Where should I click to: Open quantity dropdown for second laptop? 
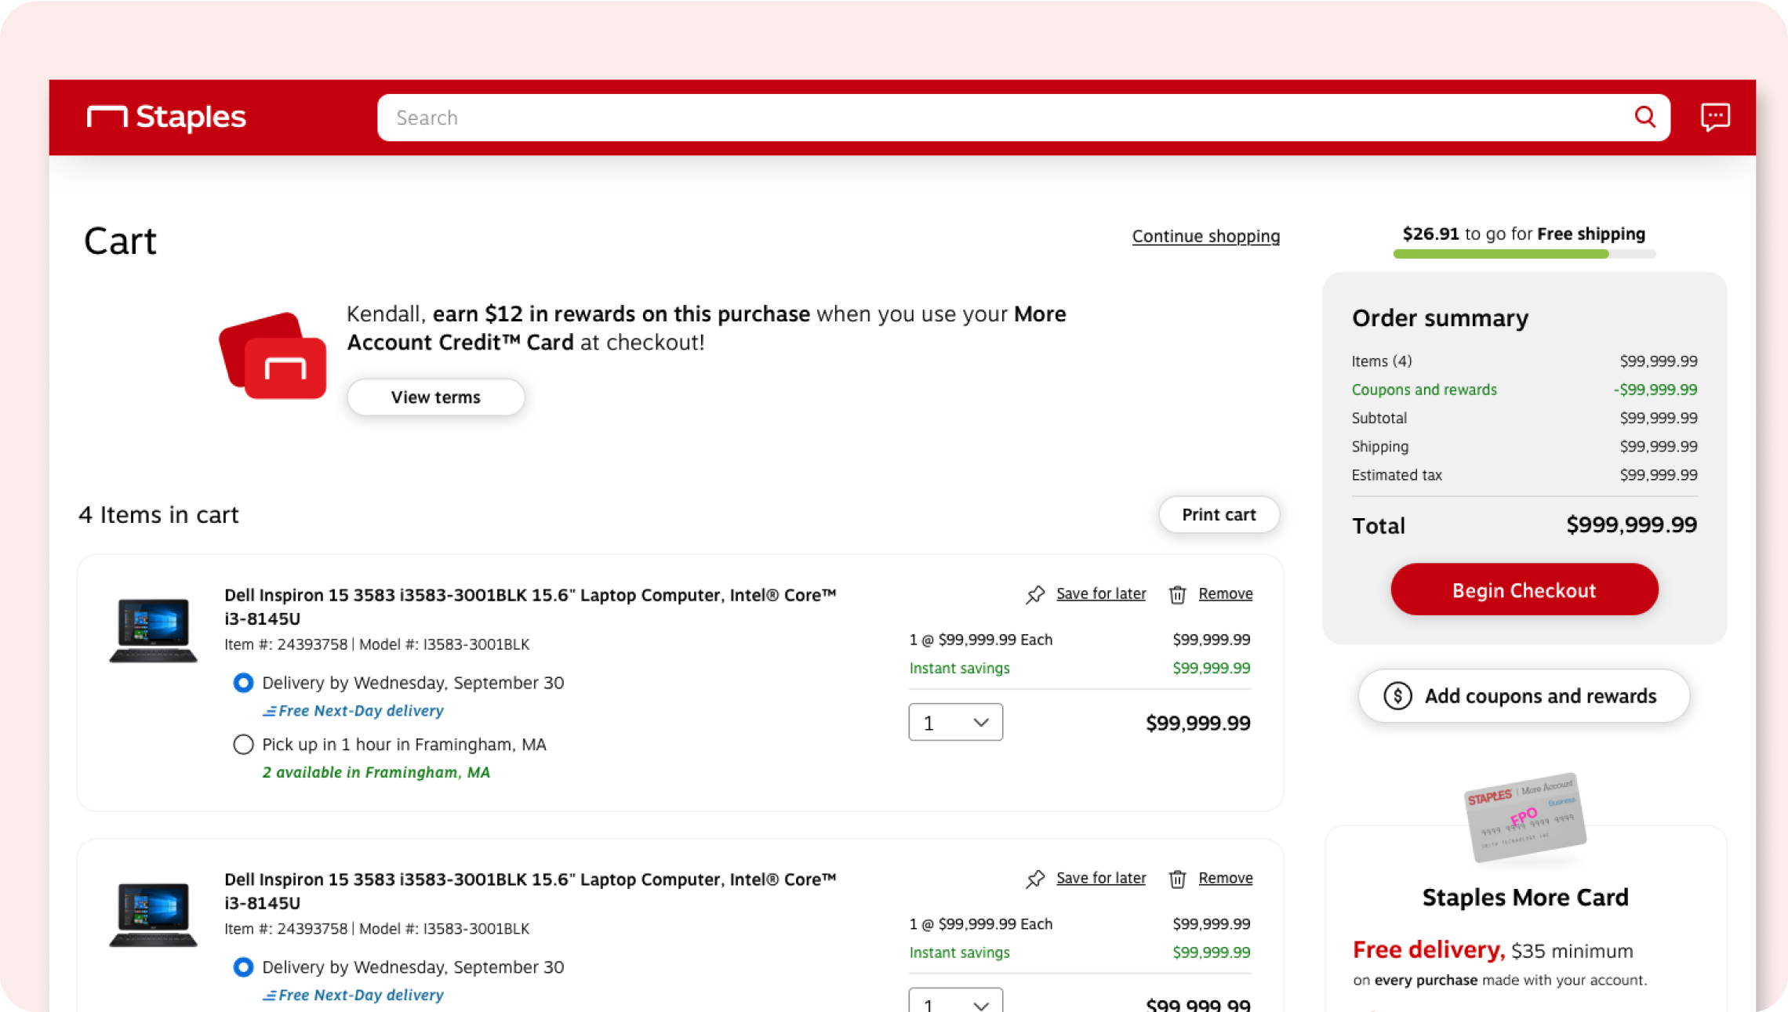click(955, 1002)
